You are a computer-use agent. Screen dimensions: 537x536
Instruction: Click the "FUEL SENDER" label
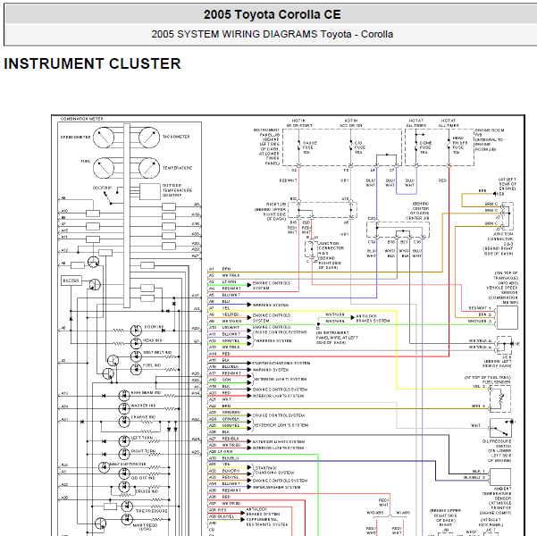[x=496, y=382]
